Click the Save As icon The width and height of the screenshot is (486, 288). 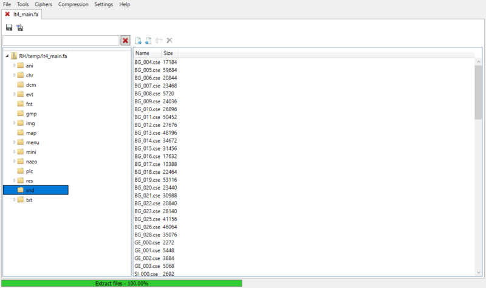(19, 27)
